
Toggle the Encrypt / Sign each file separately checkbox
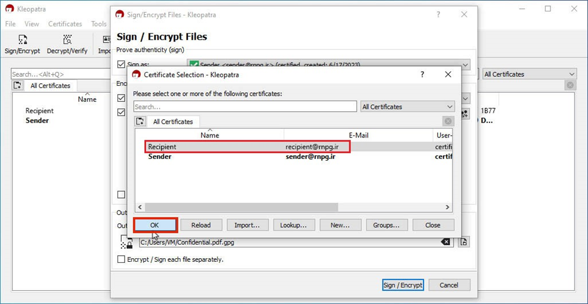click(120, 259)
